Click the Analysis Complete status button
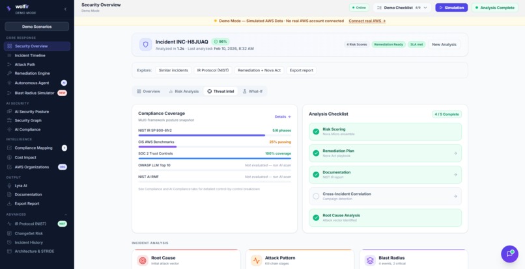The image size is (525, 269). coord(494,8)
